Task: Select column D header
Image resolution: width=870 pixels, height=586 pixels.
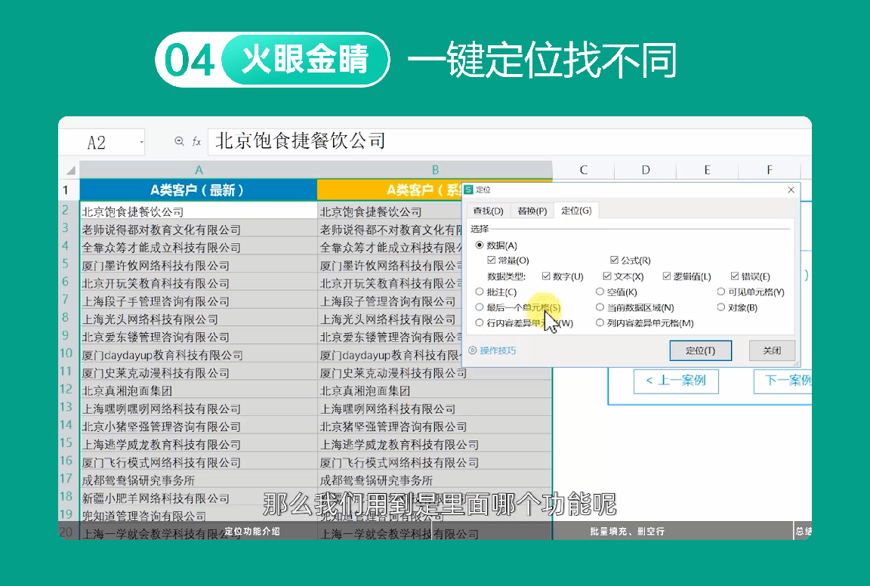Action: 645,170
